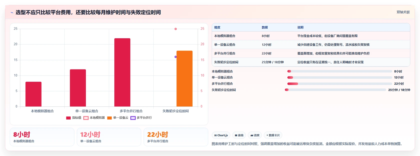Click description starting 覆盖面增加
Viewport: 420px width, 156px height.
(333, 53)
